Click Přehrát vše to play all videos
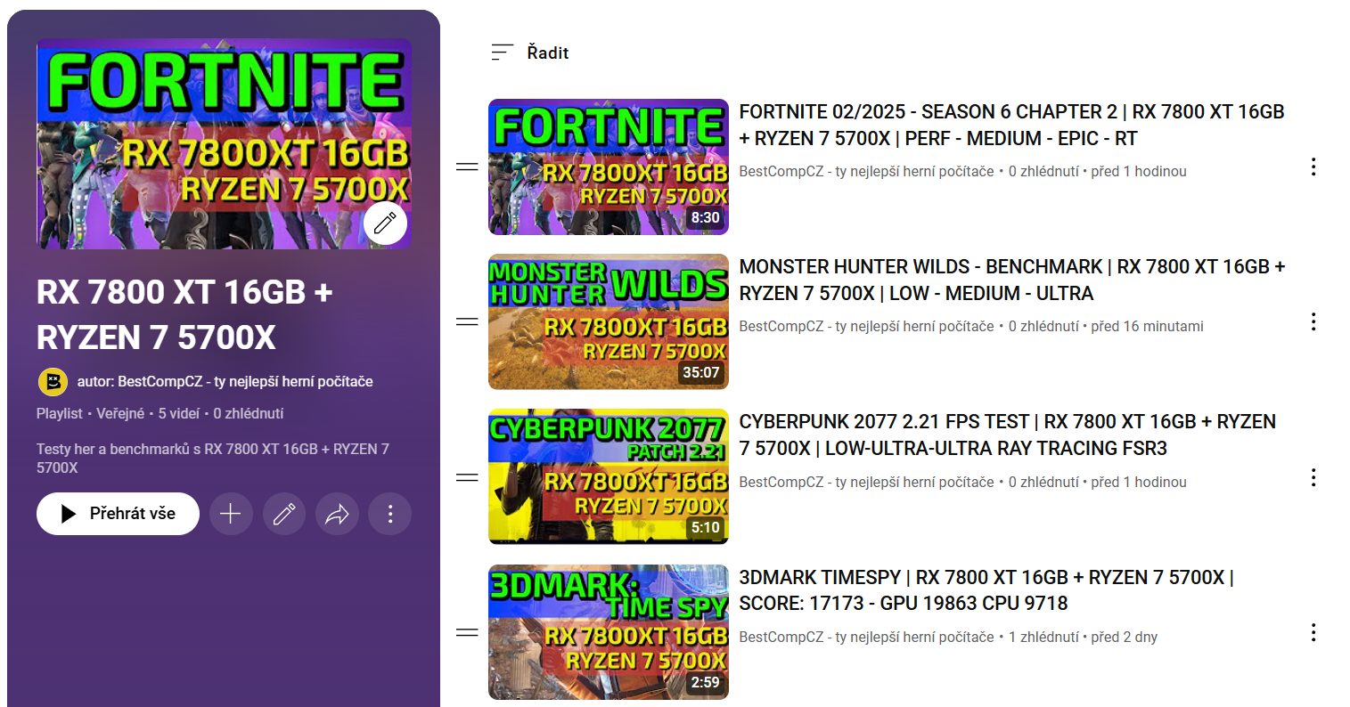 tap(118, 514)
